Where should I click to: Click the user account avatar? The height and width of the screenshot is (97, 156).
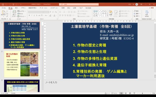(x=137, y=4)
